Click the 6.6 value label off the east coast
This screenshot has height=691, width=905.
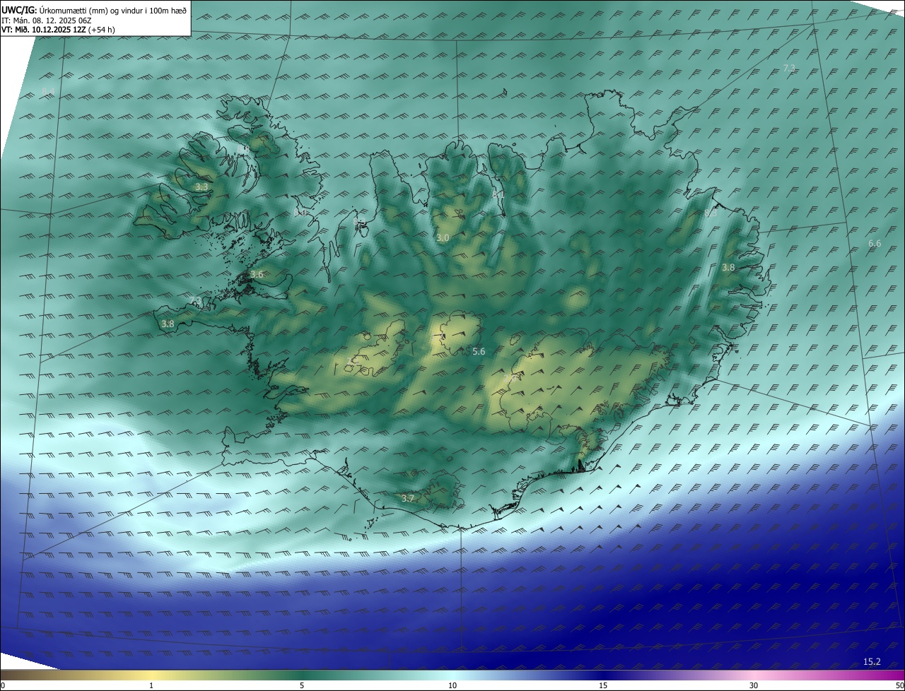pos(875,243)
